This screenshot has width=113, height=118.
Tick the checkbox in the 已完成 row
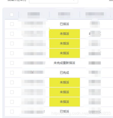coord(12,73)
